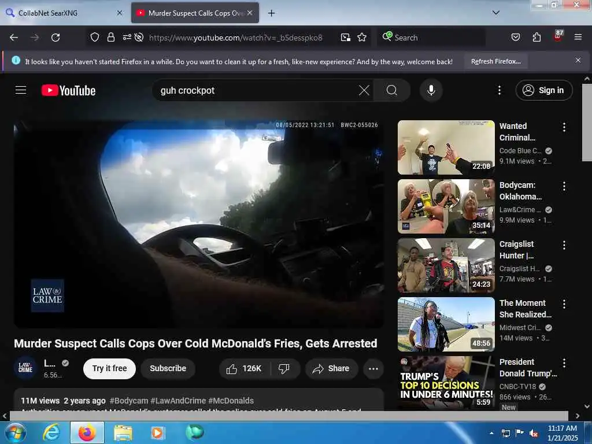Open the YouTube guide hamburger menu

click(21, 90)
